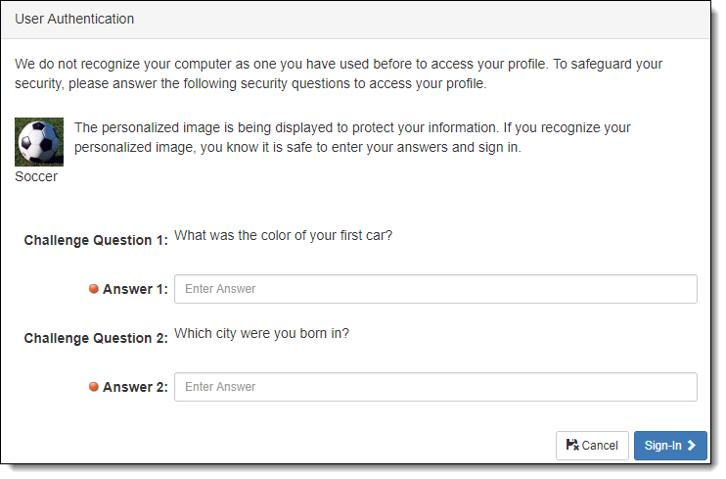Viewport: 726px width, 479px height.
Task: Click the red required dot beside Answer 2
Action: coord(94,387)
